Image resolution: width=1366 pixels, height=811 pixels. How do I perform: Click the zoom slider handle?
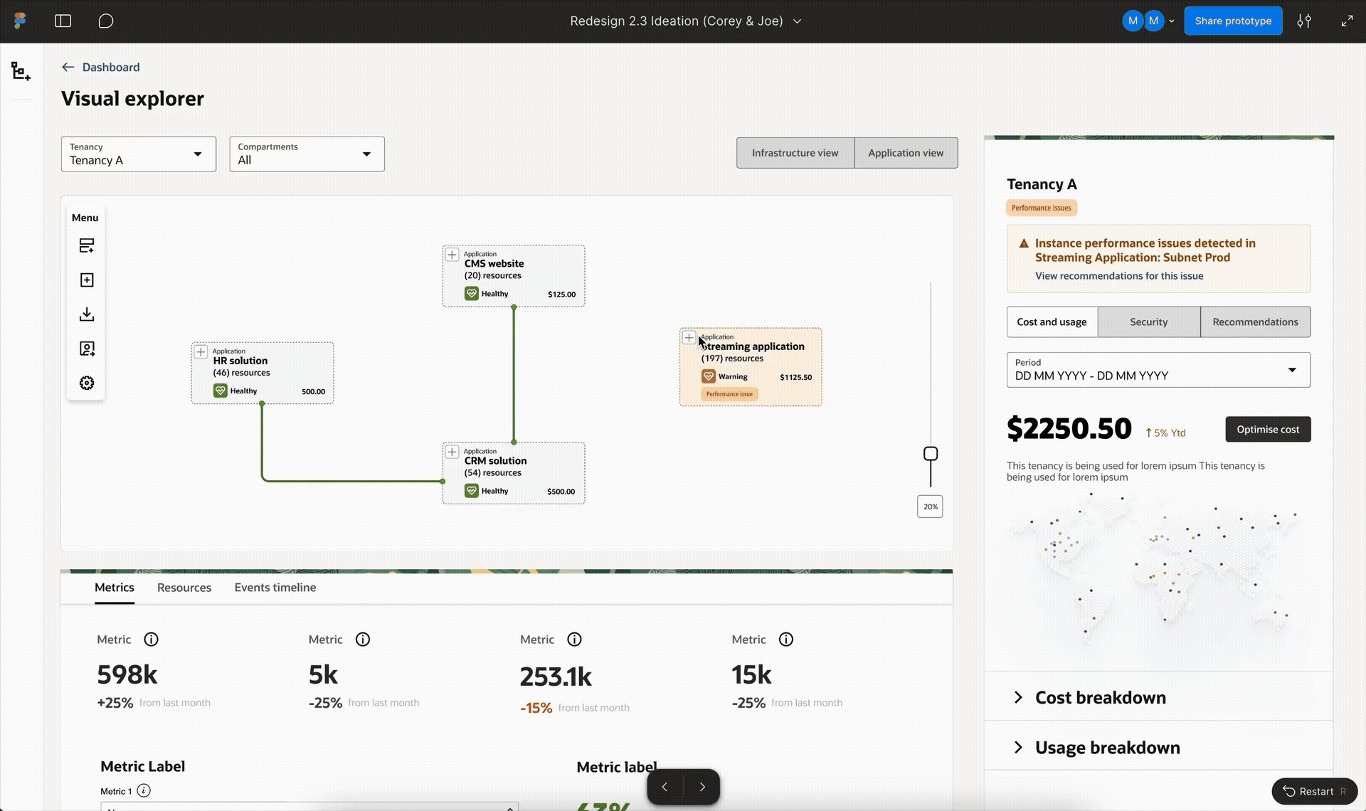[x=930, y=454]
